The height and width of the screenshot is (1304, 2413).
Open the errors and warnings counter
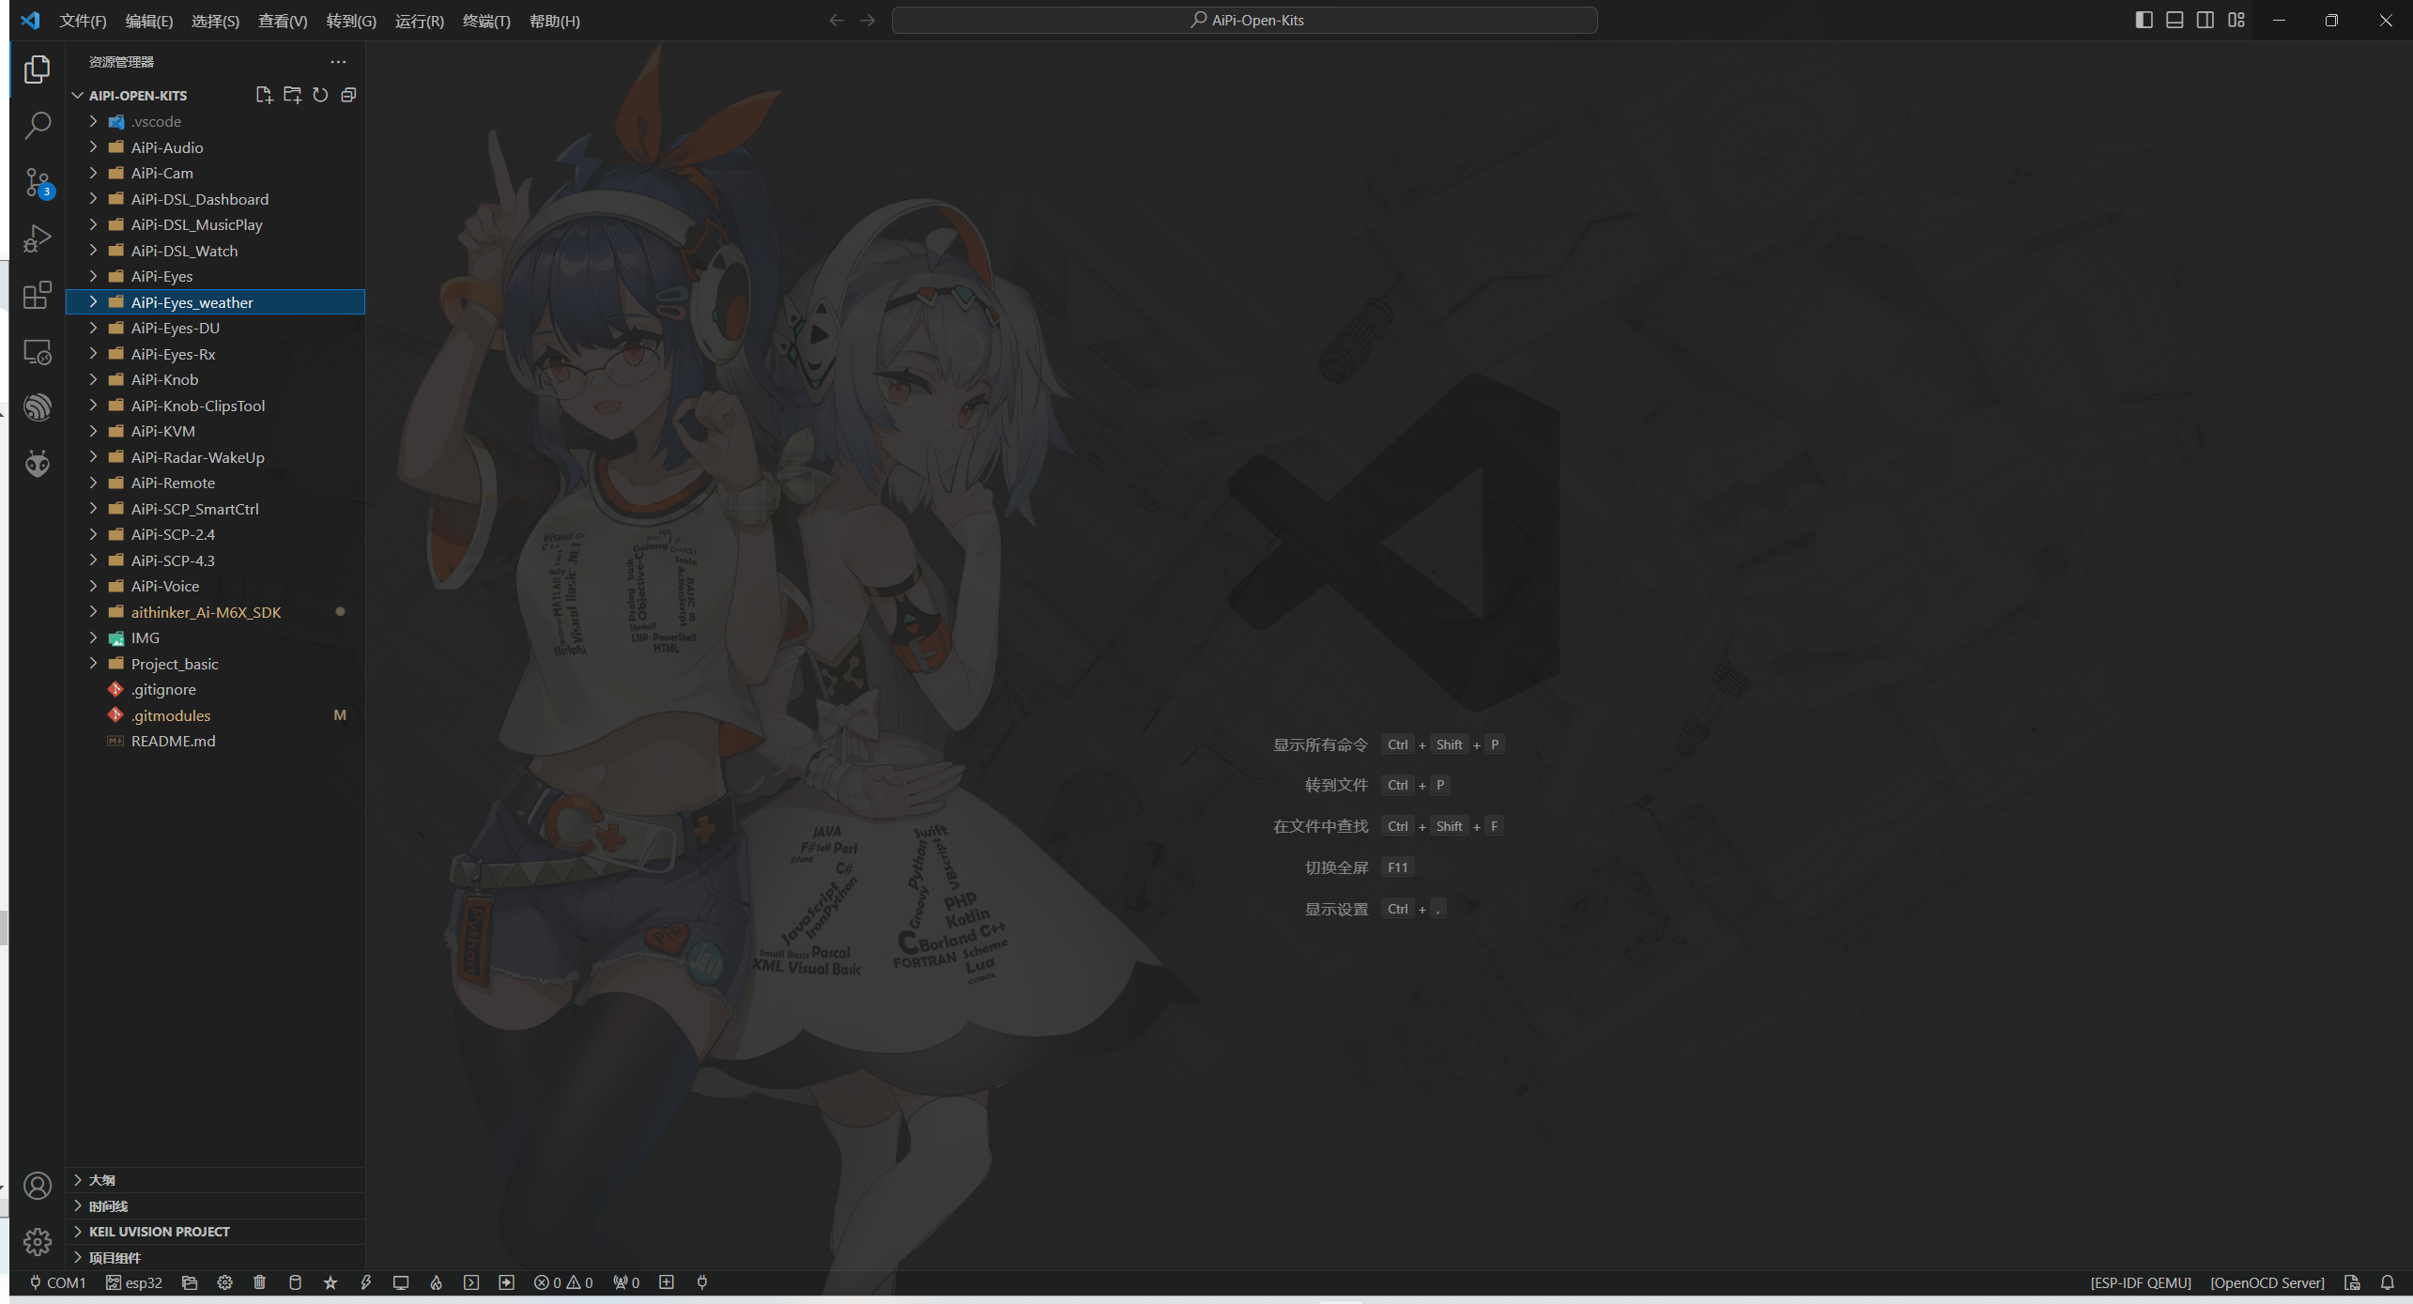(563, 1282)
